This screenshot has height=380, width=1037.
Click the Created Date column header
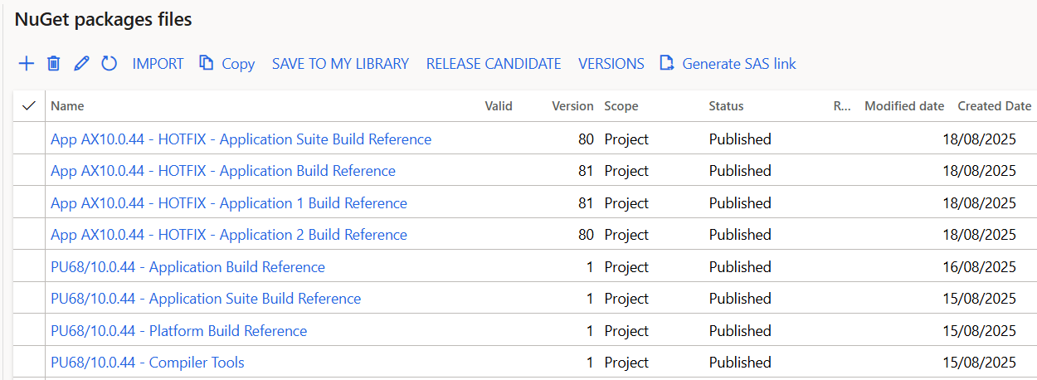coord(994,106)
